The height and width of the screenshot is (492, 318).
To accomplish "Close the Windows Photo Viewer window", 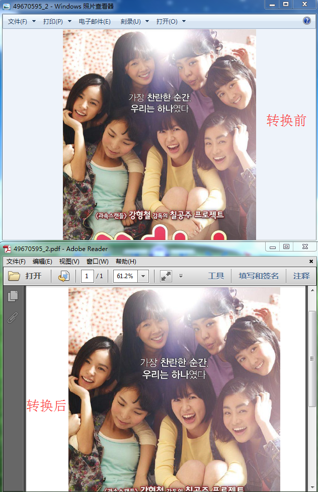I will click(304, 5).
